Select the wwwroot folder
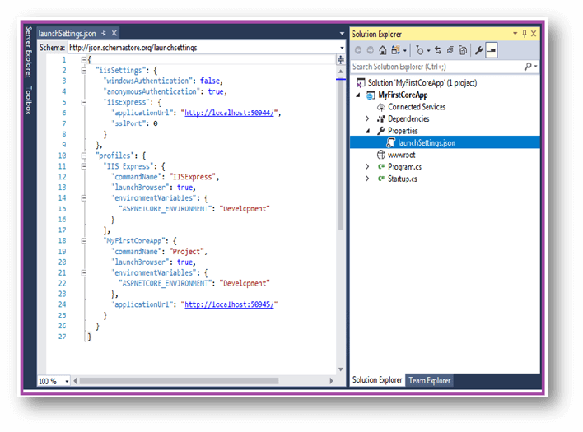Screen dimensions: 583x432 pyautogui.click(x=402, y=155)
